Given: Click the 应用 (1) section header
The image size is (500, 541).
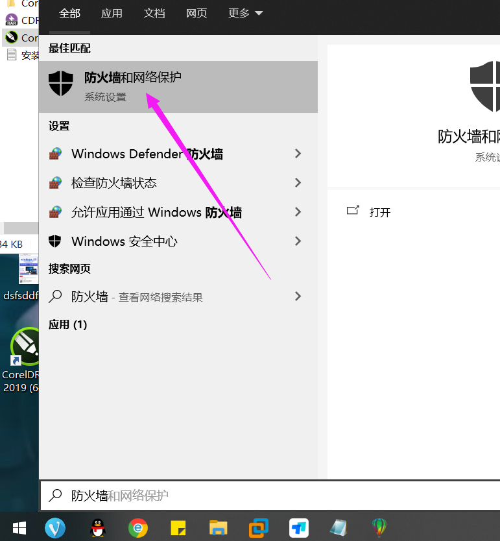Looking at the screenshot, I should click(x=67, y=325).
